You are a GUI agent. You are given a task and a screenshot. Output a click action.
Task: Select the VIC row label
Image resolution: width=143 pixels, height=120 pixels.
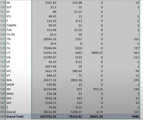coord(19,71)
